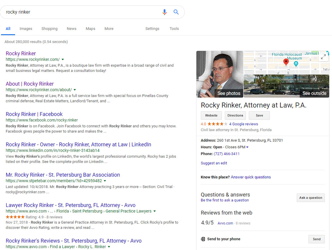Click the Send button
The width and height of the screenshot is (332, 250).
pyautogui.click(x=316, y=239)
